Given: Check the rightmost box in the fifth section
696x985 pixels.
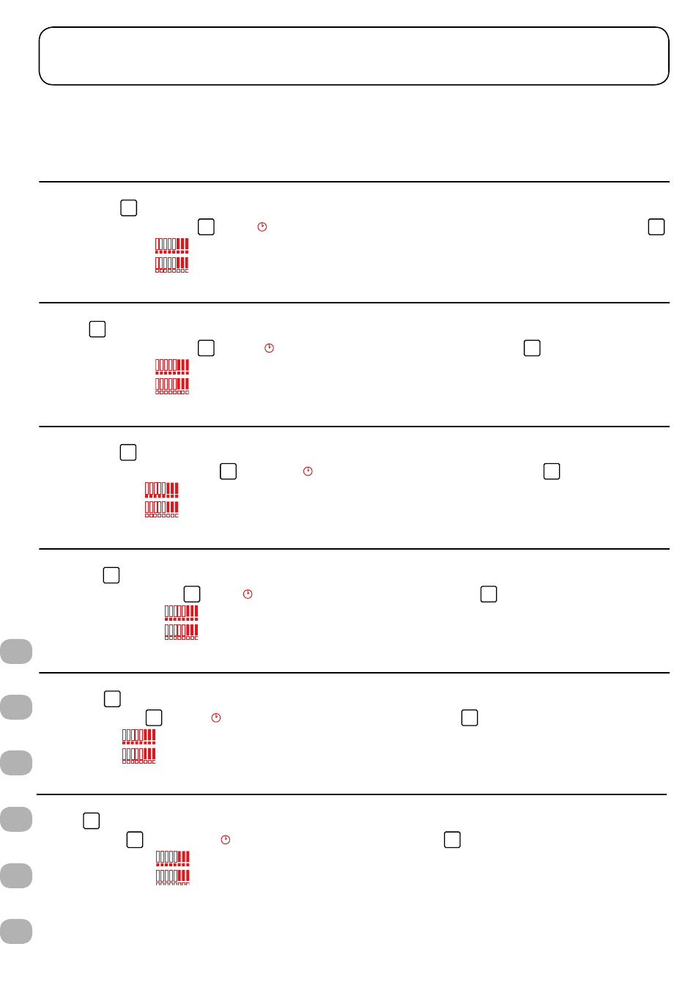Looking at the screenshot, I should pos(470,718).
